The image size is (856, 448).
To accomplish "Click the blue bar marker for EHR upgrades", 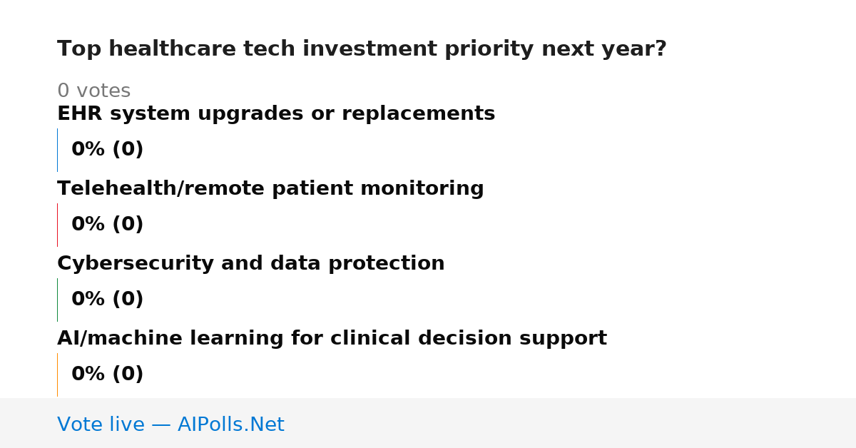I will click(x=57, y=150).
